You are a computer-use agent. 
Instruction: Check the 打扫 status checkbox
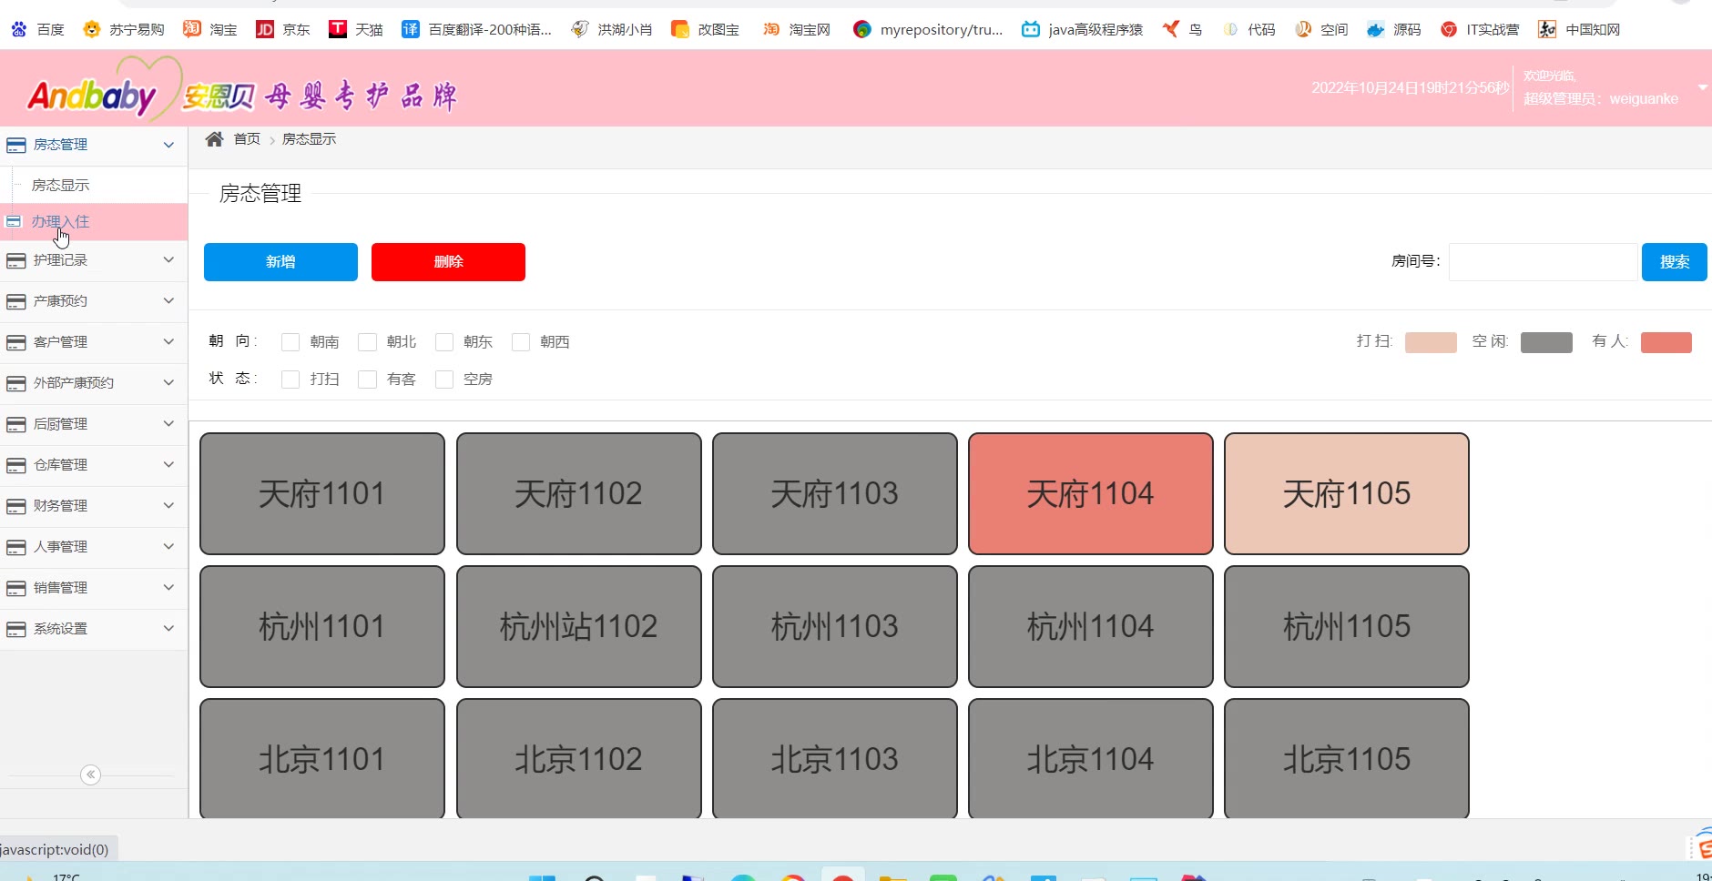tap(290, 379)
